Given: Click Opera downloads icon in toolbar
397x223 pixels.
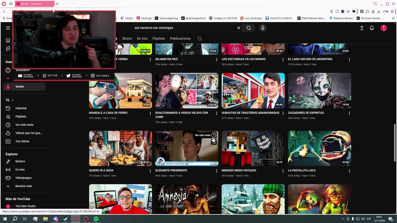Looking at the screenshot, I should (x=379, y=11).
